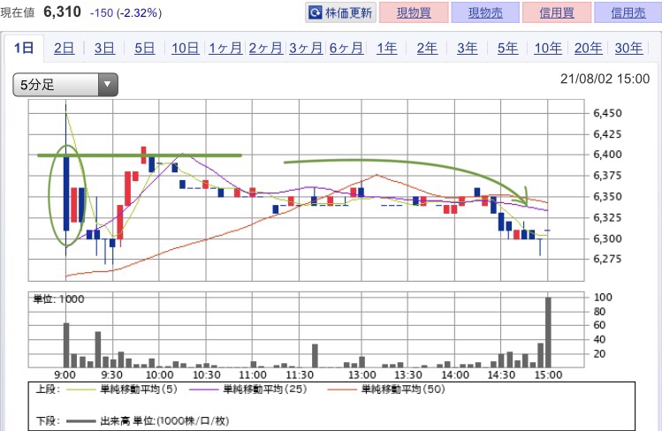The image size is (662, 431).
Task: Open the 信用買 margin buy link
Action: (x=557, y=12)
